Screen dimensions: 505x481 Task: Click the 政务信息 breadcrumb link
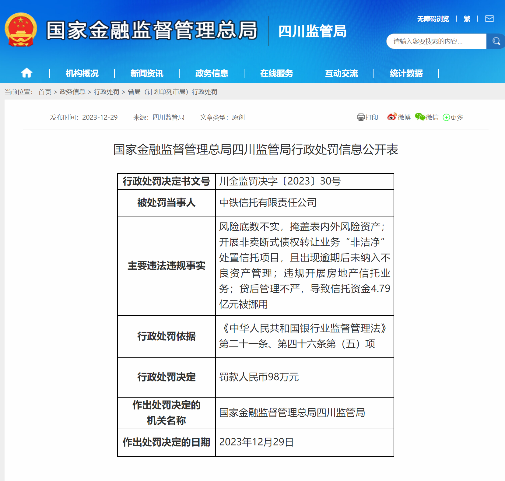click(x=72, y=92)
